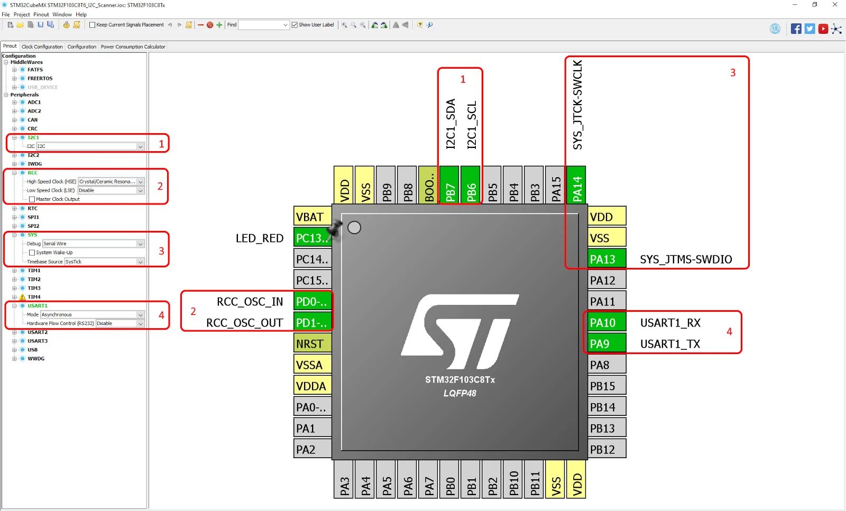Open the Facebook link icon
Screen dimensions: 846x511
pyautogui.click(x=796, y=29)
